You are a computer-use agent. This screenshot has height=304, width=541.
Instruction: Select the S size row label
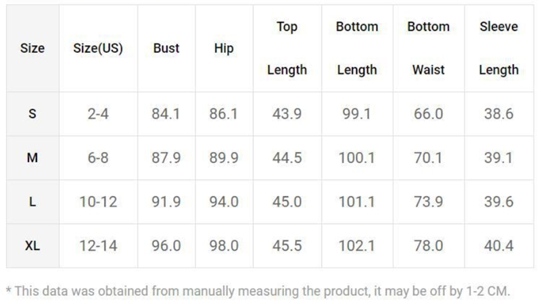coord(32,114)
